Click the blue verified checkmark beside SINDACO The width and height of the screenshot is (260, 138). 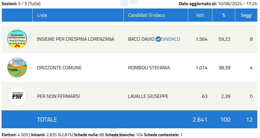point(158,39)
